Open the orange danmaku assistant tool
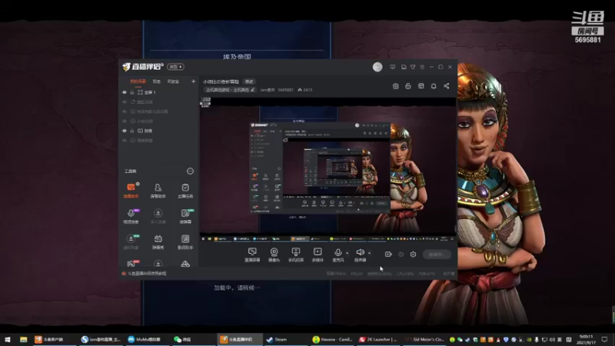Viewport: 615px width, 346px height. tap(131, 190)
